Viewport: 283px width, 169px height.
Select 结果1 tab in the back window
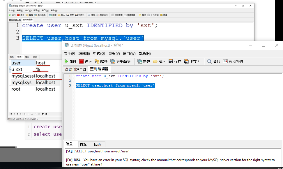point(20,57)
